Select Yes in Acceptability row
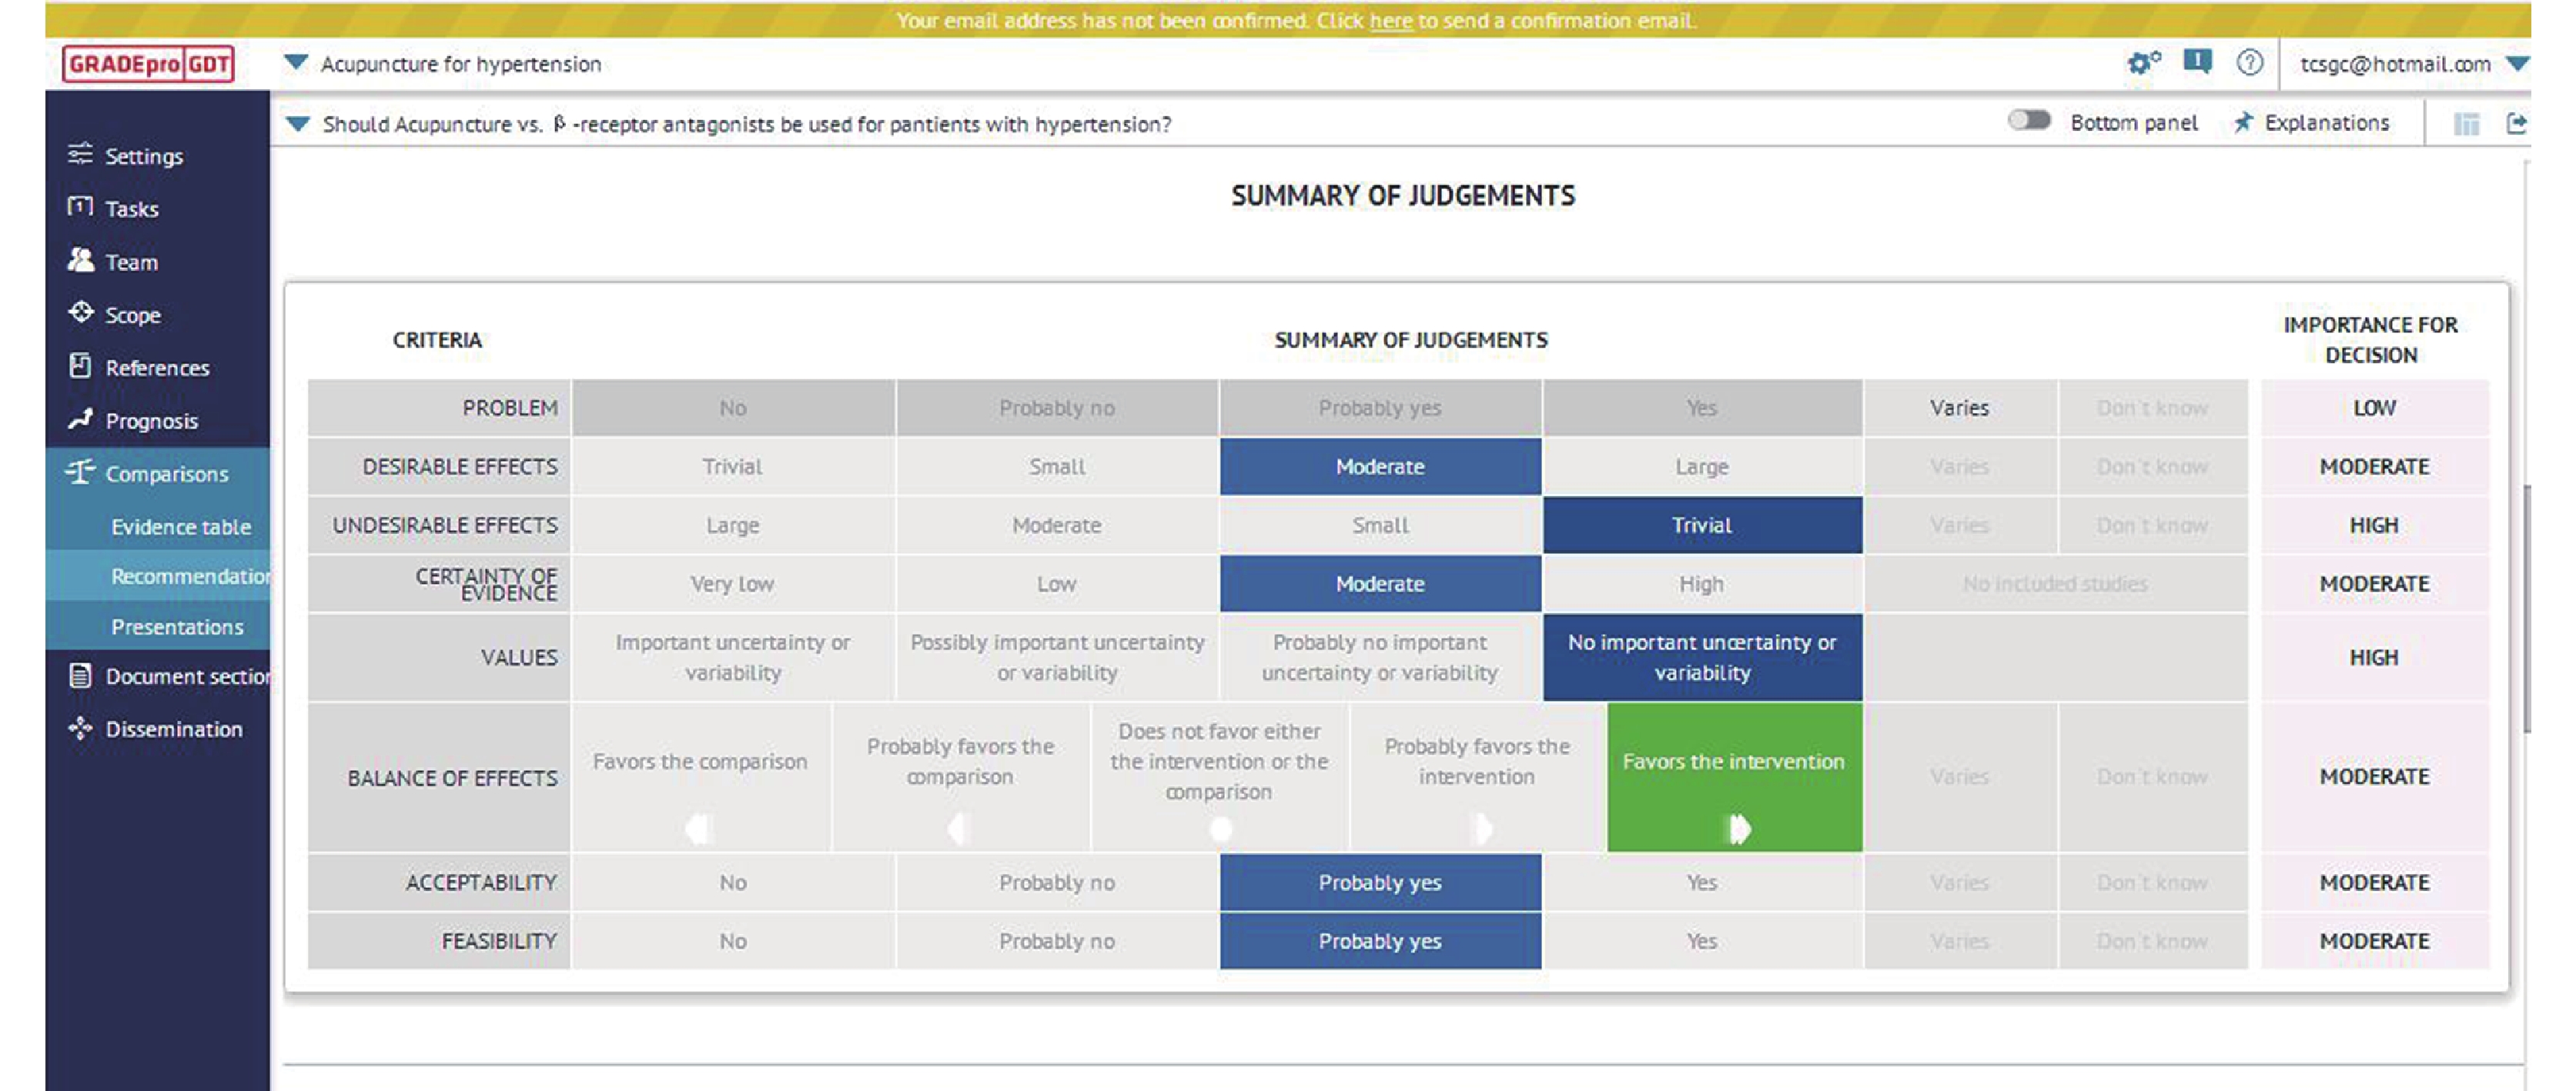The image size is (2576, 1091). coord(1702,882)
